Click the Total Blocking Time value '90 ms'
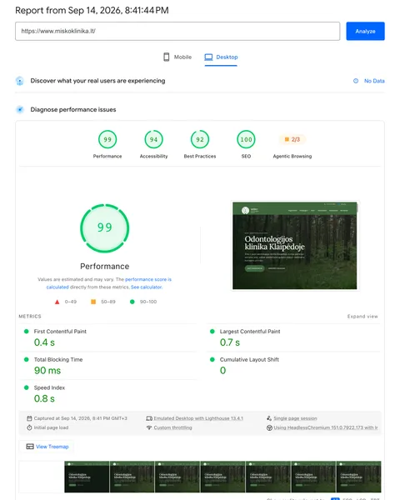400x500 pixels. (x=47, y=371)
